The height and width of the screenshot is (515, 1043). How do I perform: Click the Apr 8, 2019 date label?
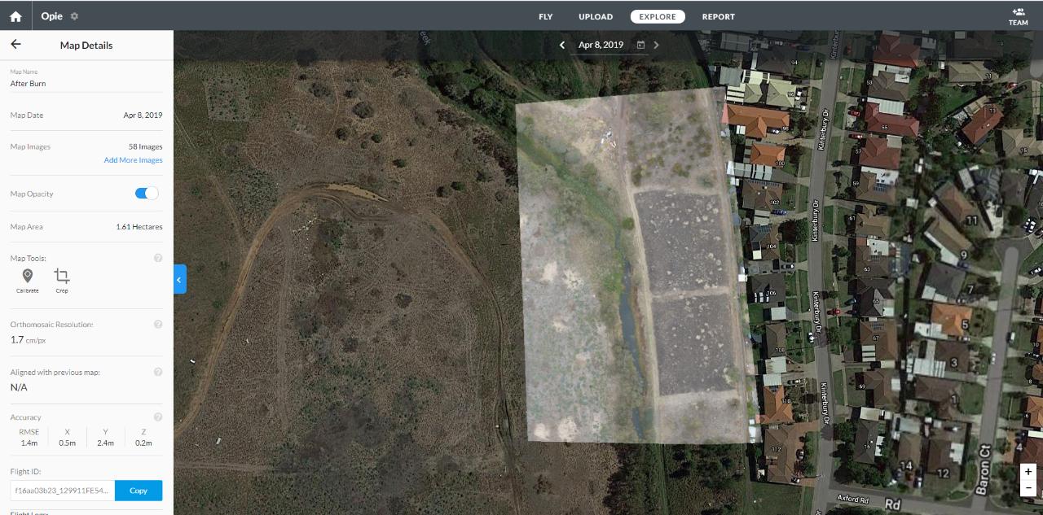pyautogui.click(x=601, y=45)
